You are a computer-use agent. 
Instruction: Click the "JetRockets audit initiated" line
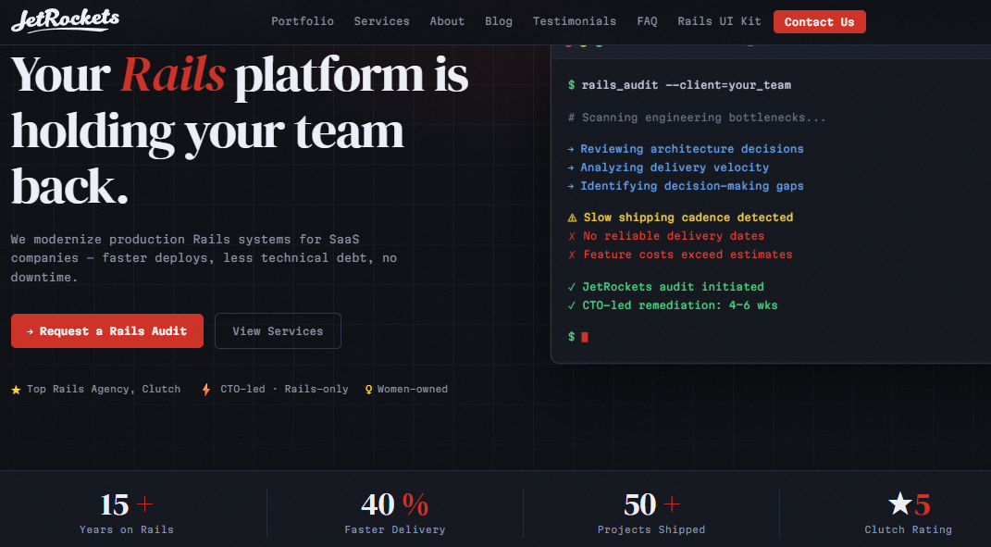[673, 287]
